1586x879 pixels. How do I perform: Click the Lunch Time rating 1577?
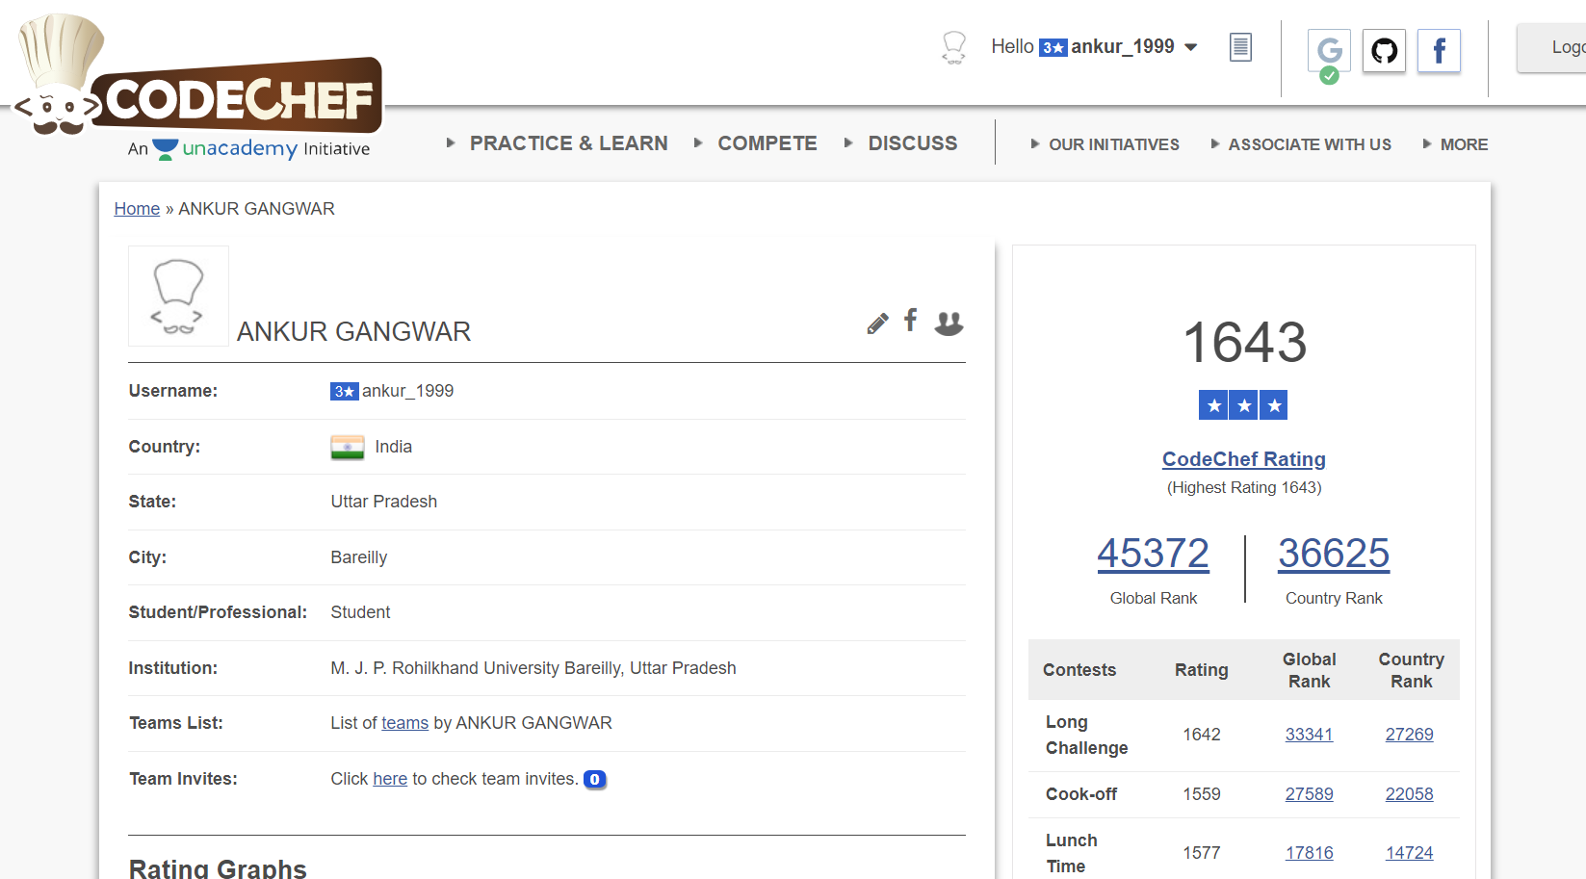pyautogui.click(x=1202, y=853)
